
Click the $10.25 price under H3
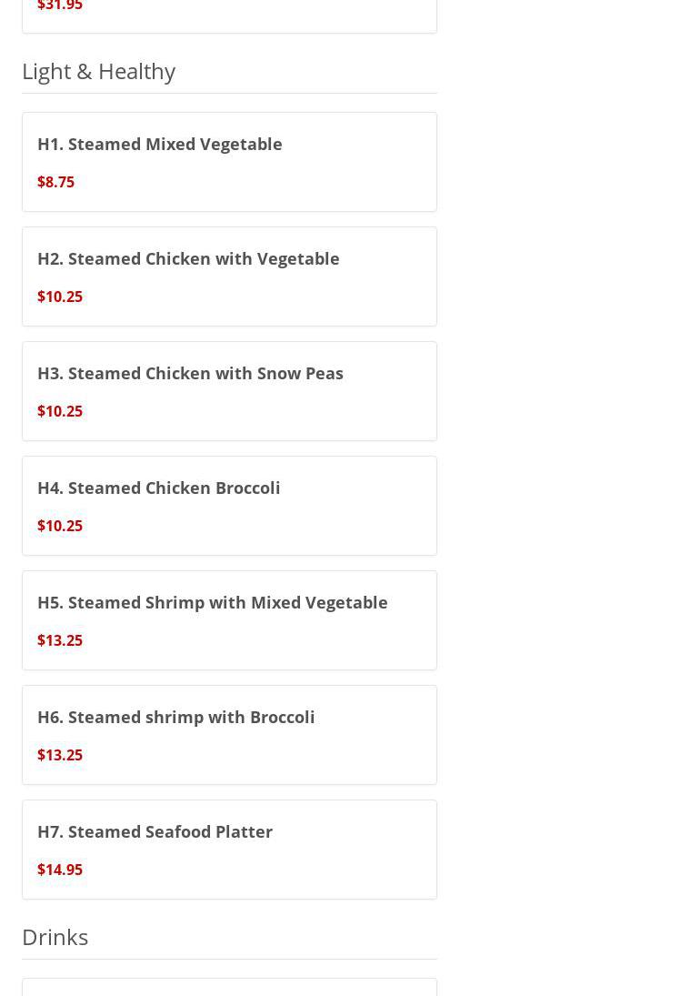60,411
